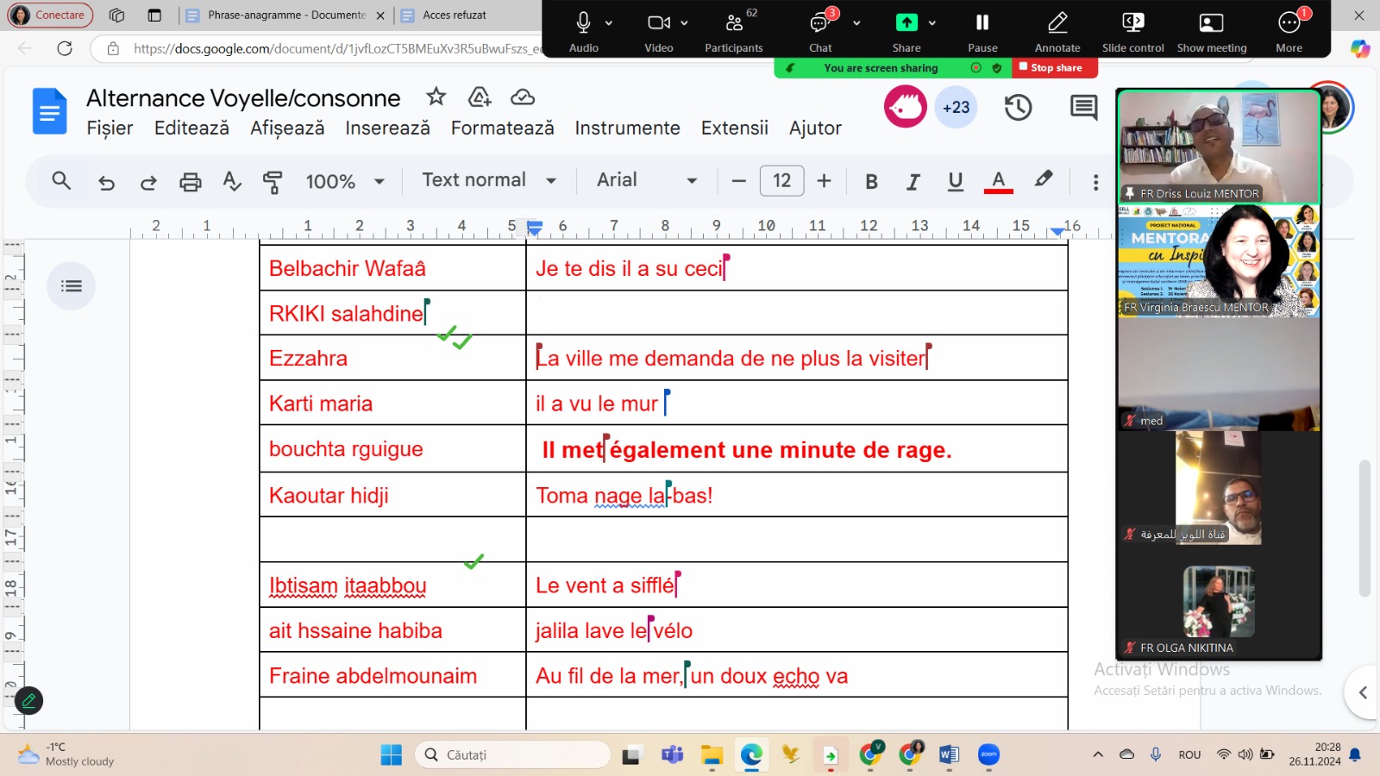Click the highlighter pen color icon
This screenshot has height=776, width=1380.
pos(1044,179)
